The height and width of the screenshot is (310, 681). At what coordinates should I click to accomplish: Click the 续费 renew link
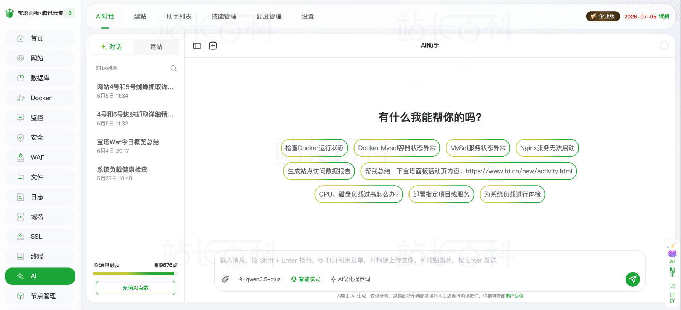point(664,17)
